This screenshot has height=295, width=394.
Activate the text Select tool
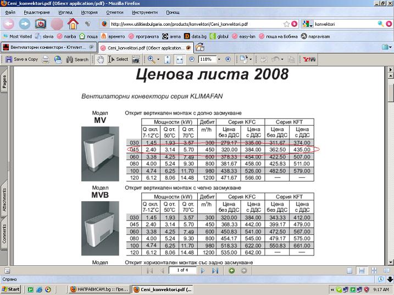point(118,59)
